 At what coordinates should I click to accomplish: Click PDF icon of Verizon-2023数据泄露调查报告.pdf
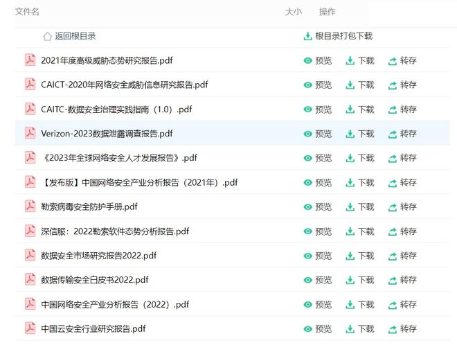(30, 133)
